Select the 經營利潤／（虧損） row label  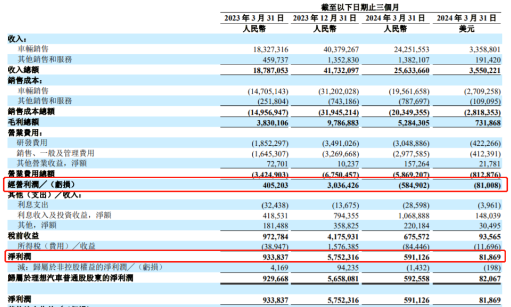tap(42, 185)
